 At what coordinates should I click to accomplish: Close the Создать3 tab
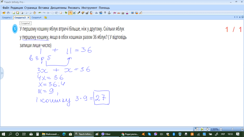point(28,18)
